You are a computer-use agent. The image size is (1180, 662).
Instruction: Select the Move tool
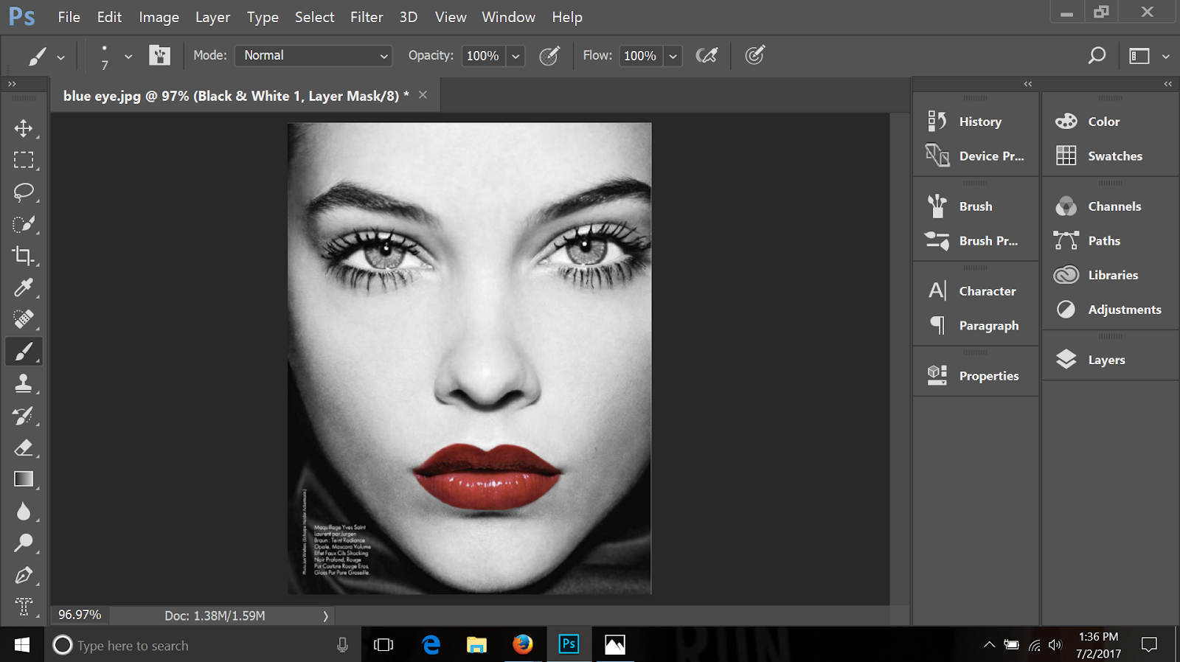pyautogui.click(x=24, y=128)
